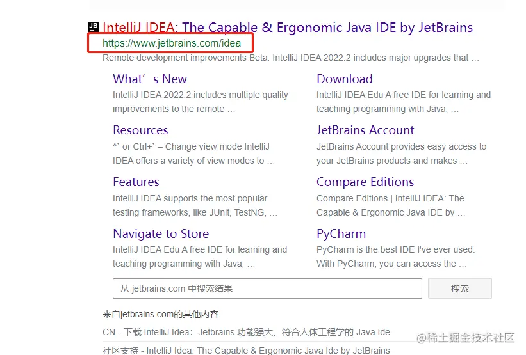Open the 社区支持 - IntelliJ Idea link
Image resolution: width=526 pixels, height=355 pixels.
[246, 351]
